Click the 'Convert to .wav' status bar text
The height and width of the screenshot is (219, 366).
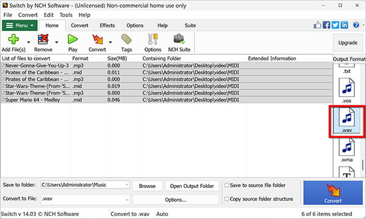tap(130, 214)
